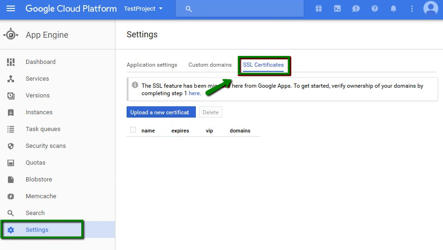Open the send feedback icon

coord(356,9)
